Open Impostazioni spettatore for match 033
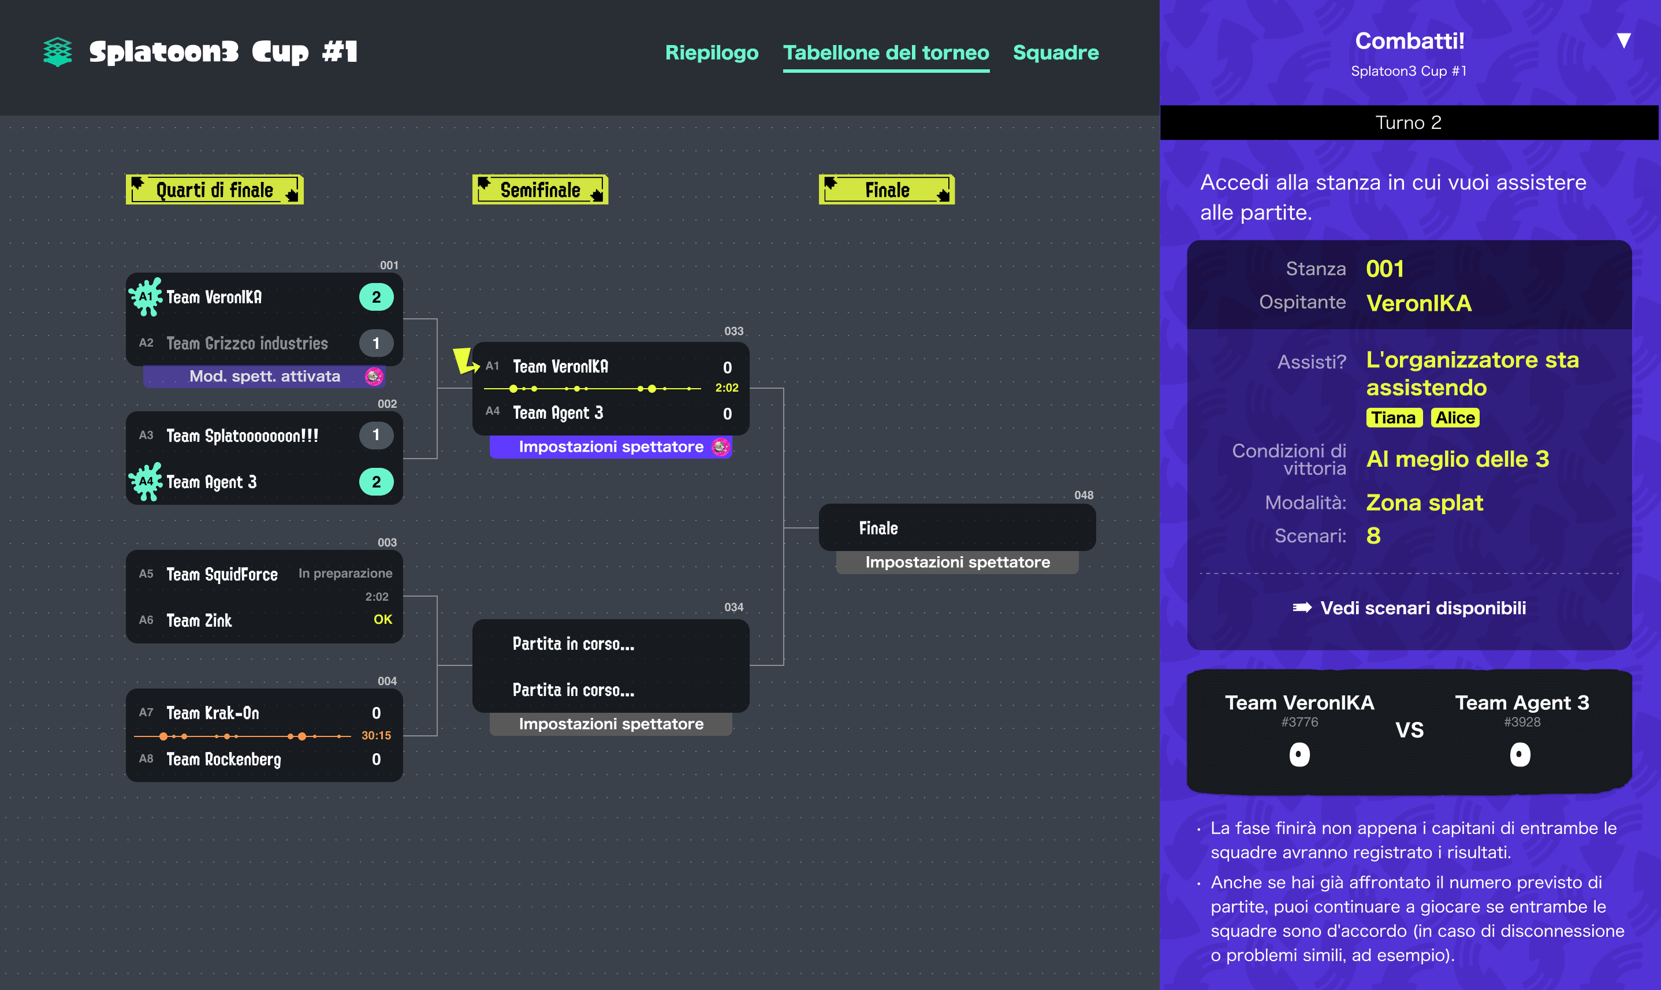Screen dimensions: 1661x990 click(x=611, y=447)
